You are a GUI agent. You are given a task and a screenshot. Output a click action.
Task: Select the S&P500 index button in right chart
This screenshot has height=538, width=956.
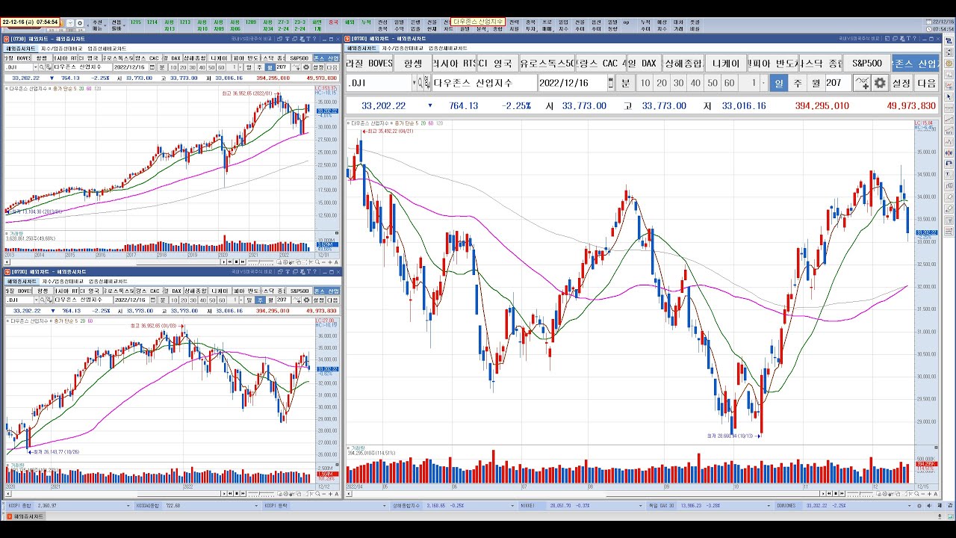[866, 64]
